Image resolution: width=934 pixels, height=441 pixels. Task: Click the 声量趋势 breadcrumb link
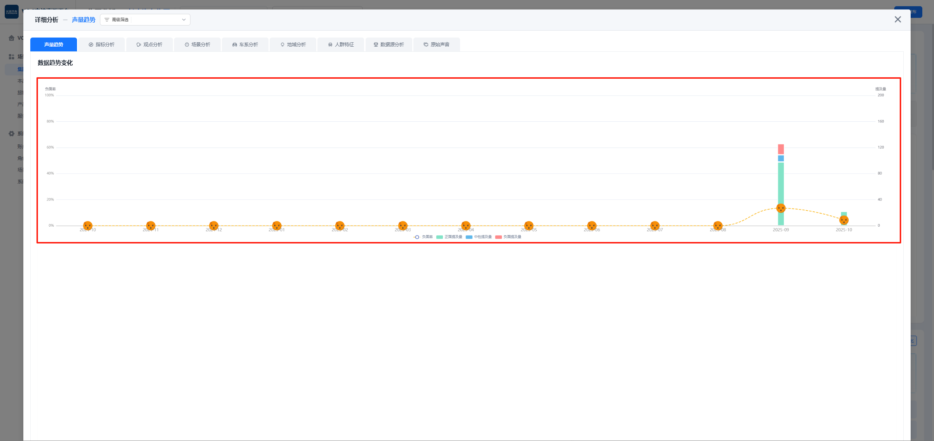(84, 20)
